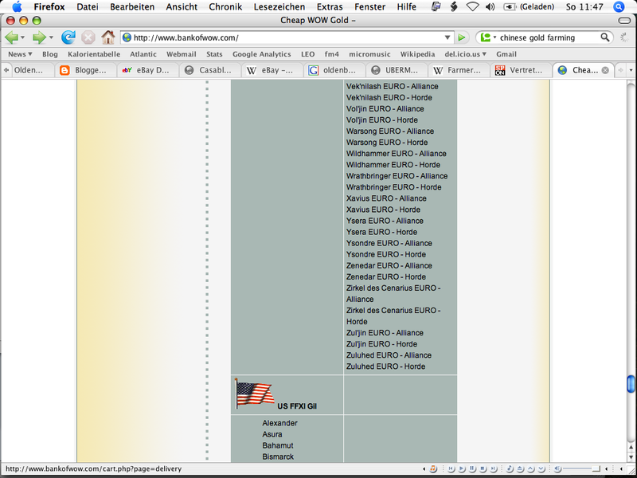This screenshot has height=478, width=637.
Task: Click the eject button in status bar player
Action: (x=521, y=469)
